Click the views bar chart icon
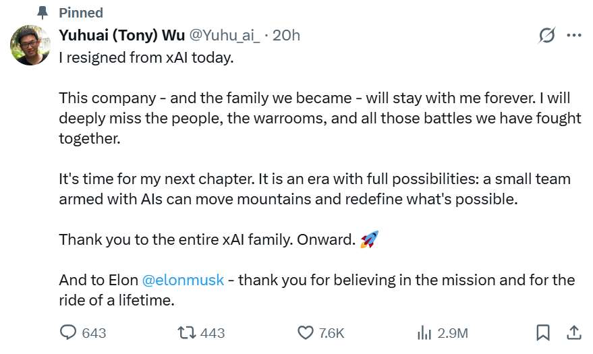The width and height of the screenshot is (593, 354). pyautogui.click(x=424, y=333)
